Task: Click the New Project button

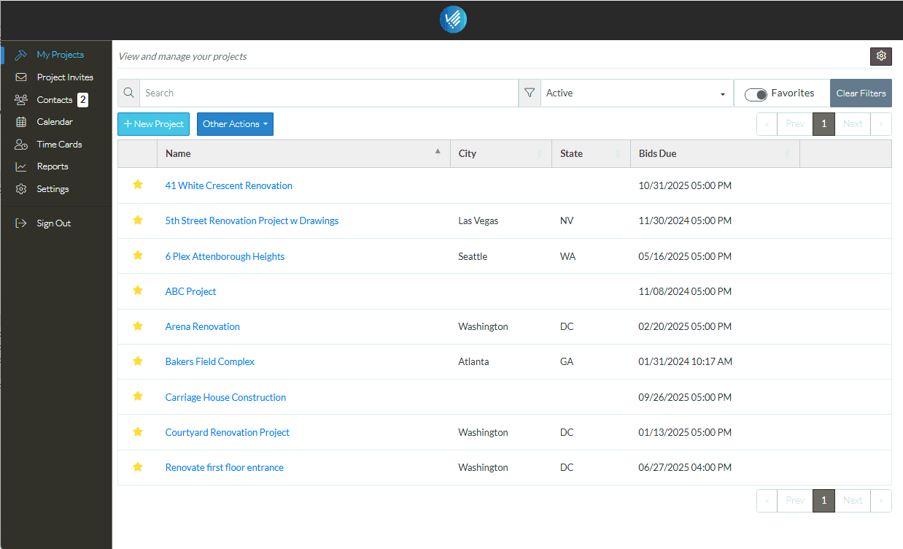Action: coord(153,124)
